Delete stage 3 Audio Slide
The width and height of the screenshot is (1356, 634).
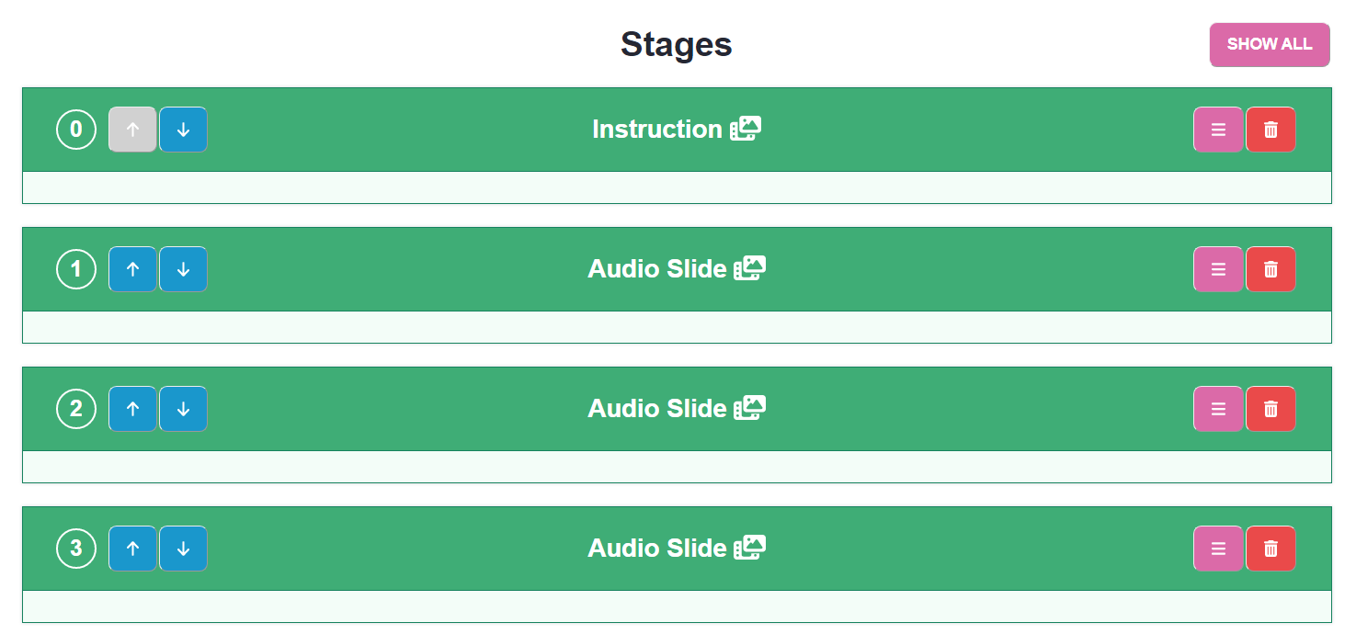(1271, 549)
